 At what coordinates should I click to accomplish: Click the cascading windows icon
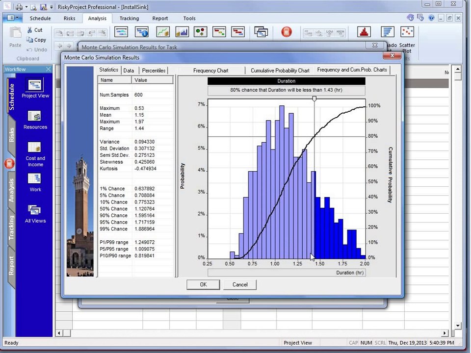click(261, 32)
